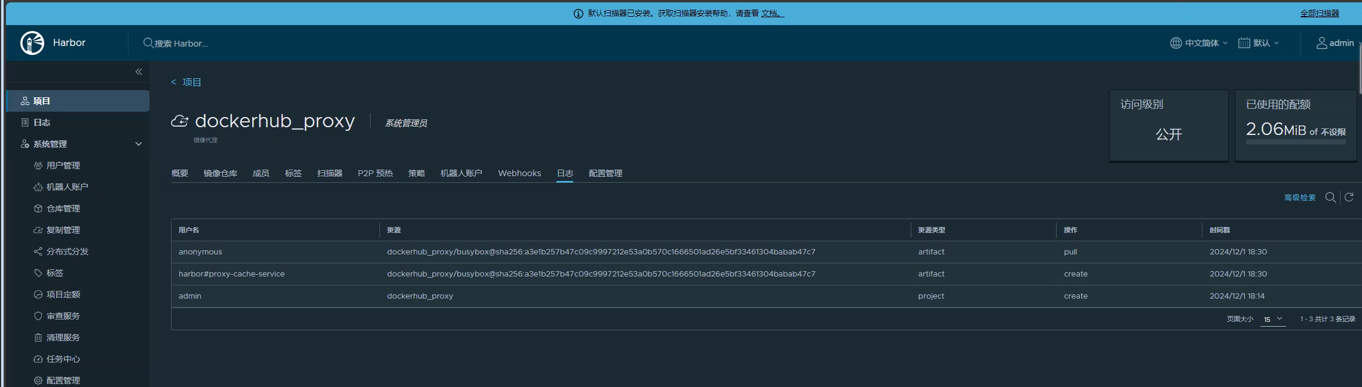The height and width of the screenshot is (387, 1362).
Task: Click the search magnifier in header
Action: pos(148,43)
